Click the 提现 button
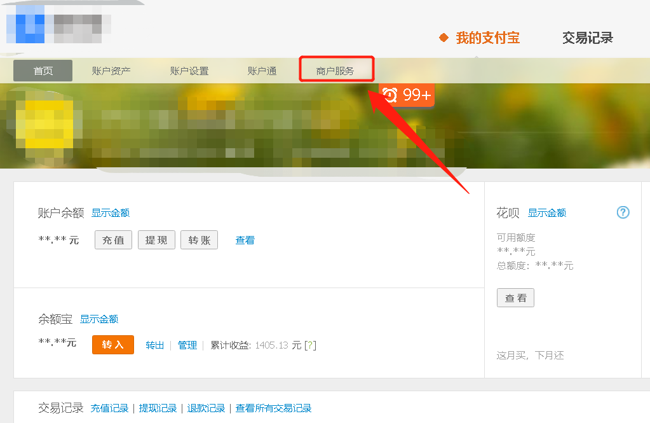Screen dimensions: 650x423 (156, 240)
